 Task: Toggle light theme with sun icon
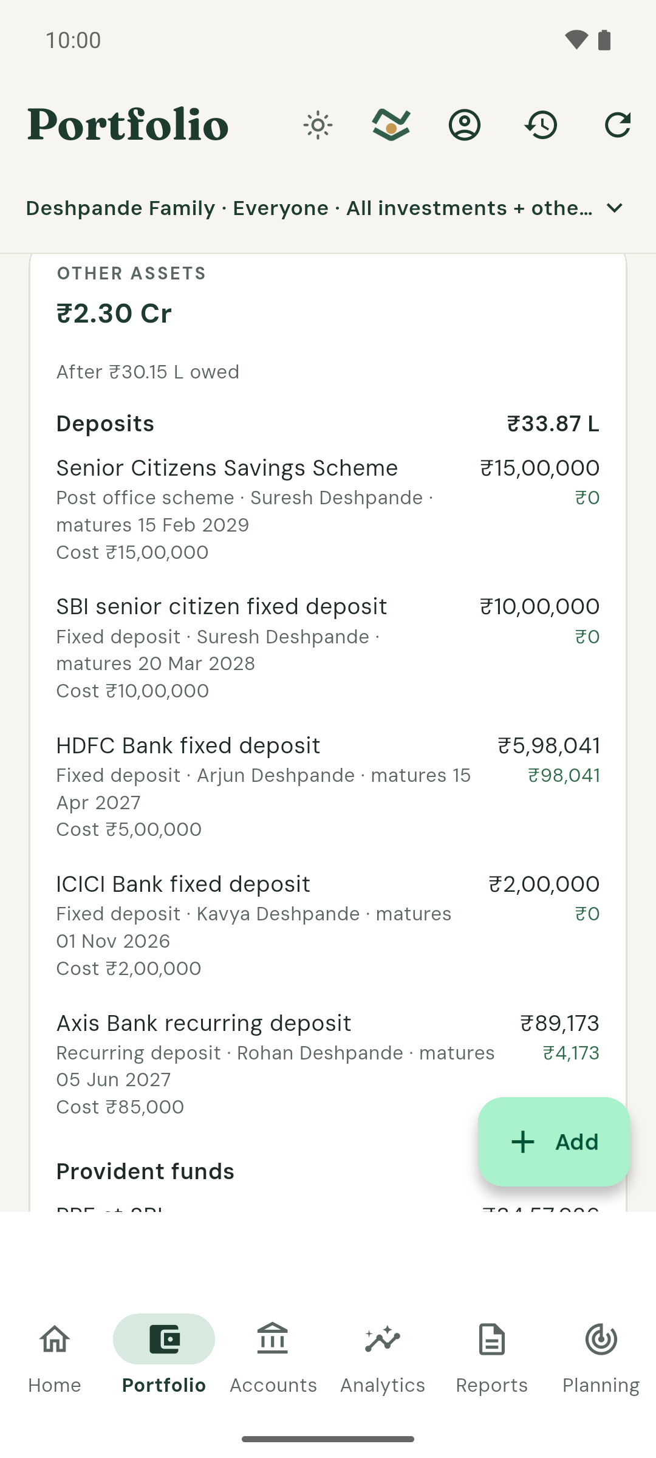pos(318,125)
